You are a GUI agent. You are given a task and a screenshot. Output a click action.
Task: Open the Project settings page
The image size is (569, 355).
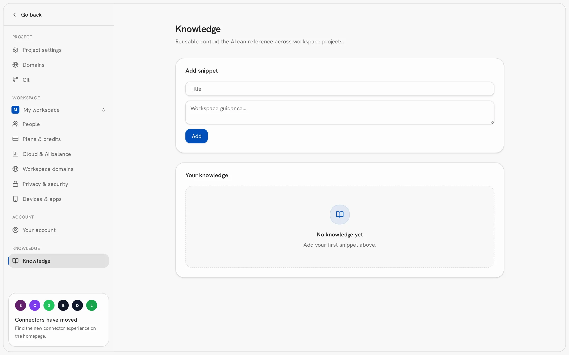click(59, 50)
